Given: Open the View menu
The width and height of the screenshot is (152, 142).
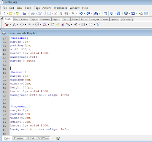Looking at the screenshot, I should [x=19, y=8].
